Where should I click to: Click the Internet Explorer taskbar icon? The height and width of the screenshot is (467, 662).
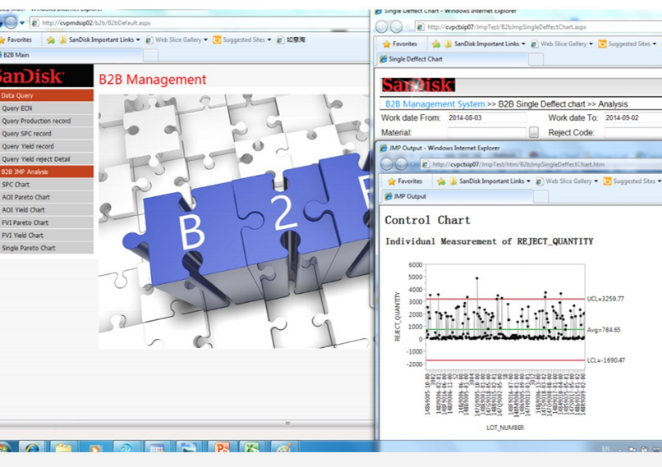tap(32, 450)
